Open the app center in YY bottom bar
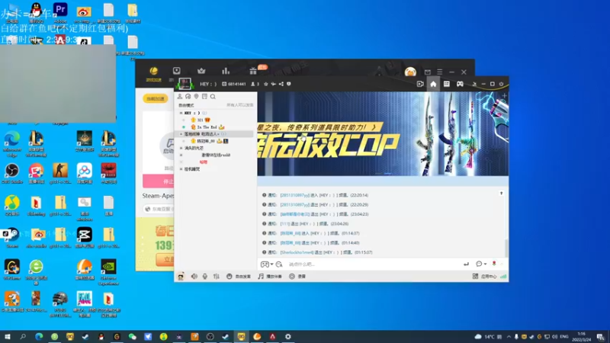This screenshot has height=343, width=610. 484,277
